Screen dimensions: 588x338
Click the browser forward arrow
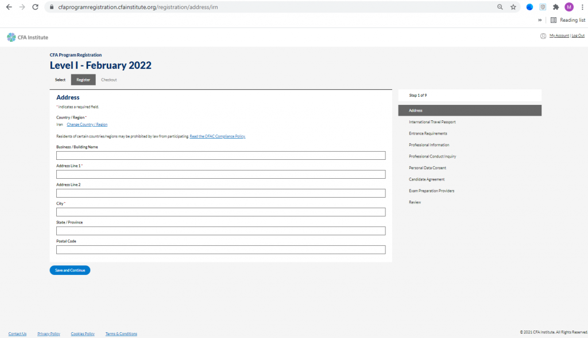[x=22, y=7]
